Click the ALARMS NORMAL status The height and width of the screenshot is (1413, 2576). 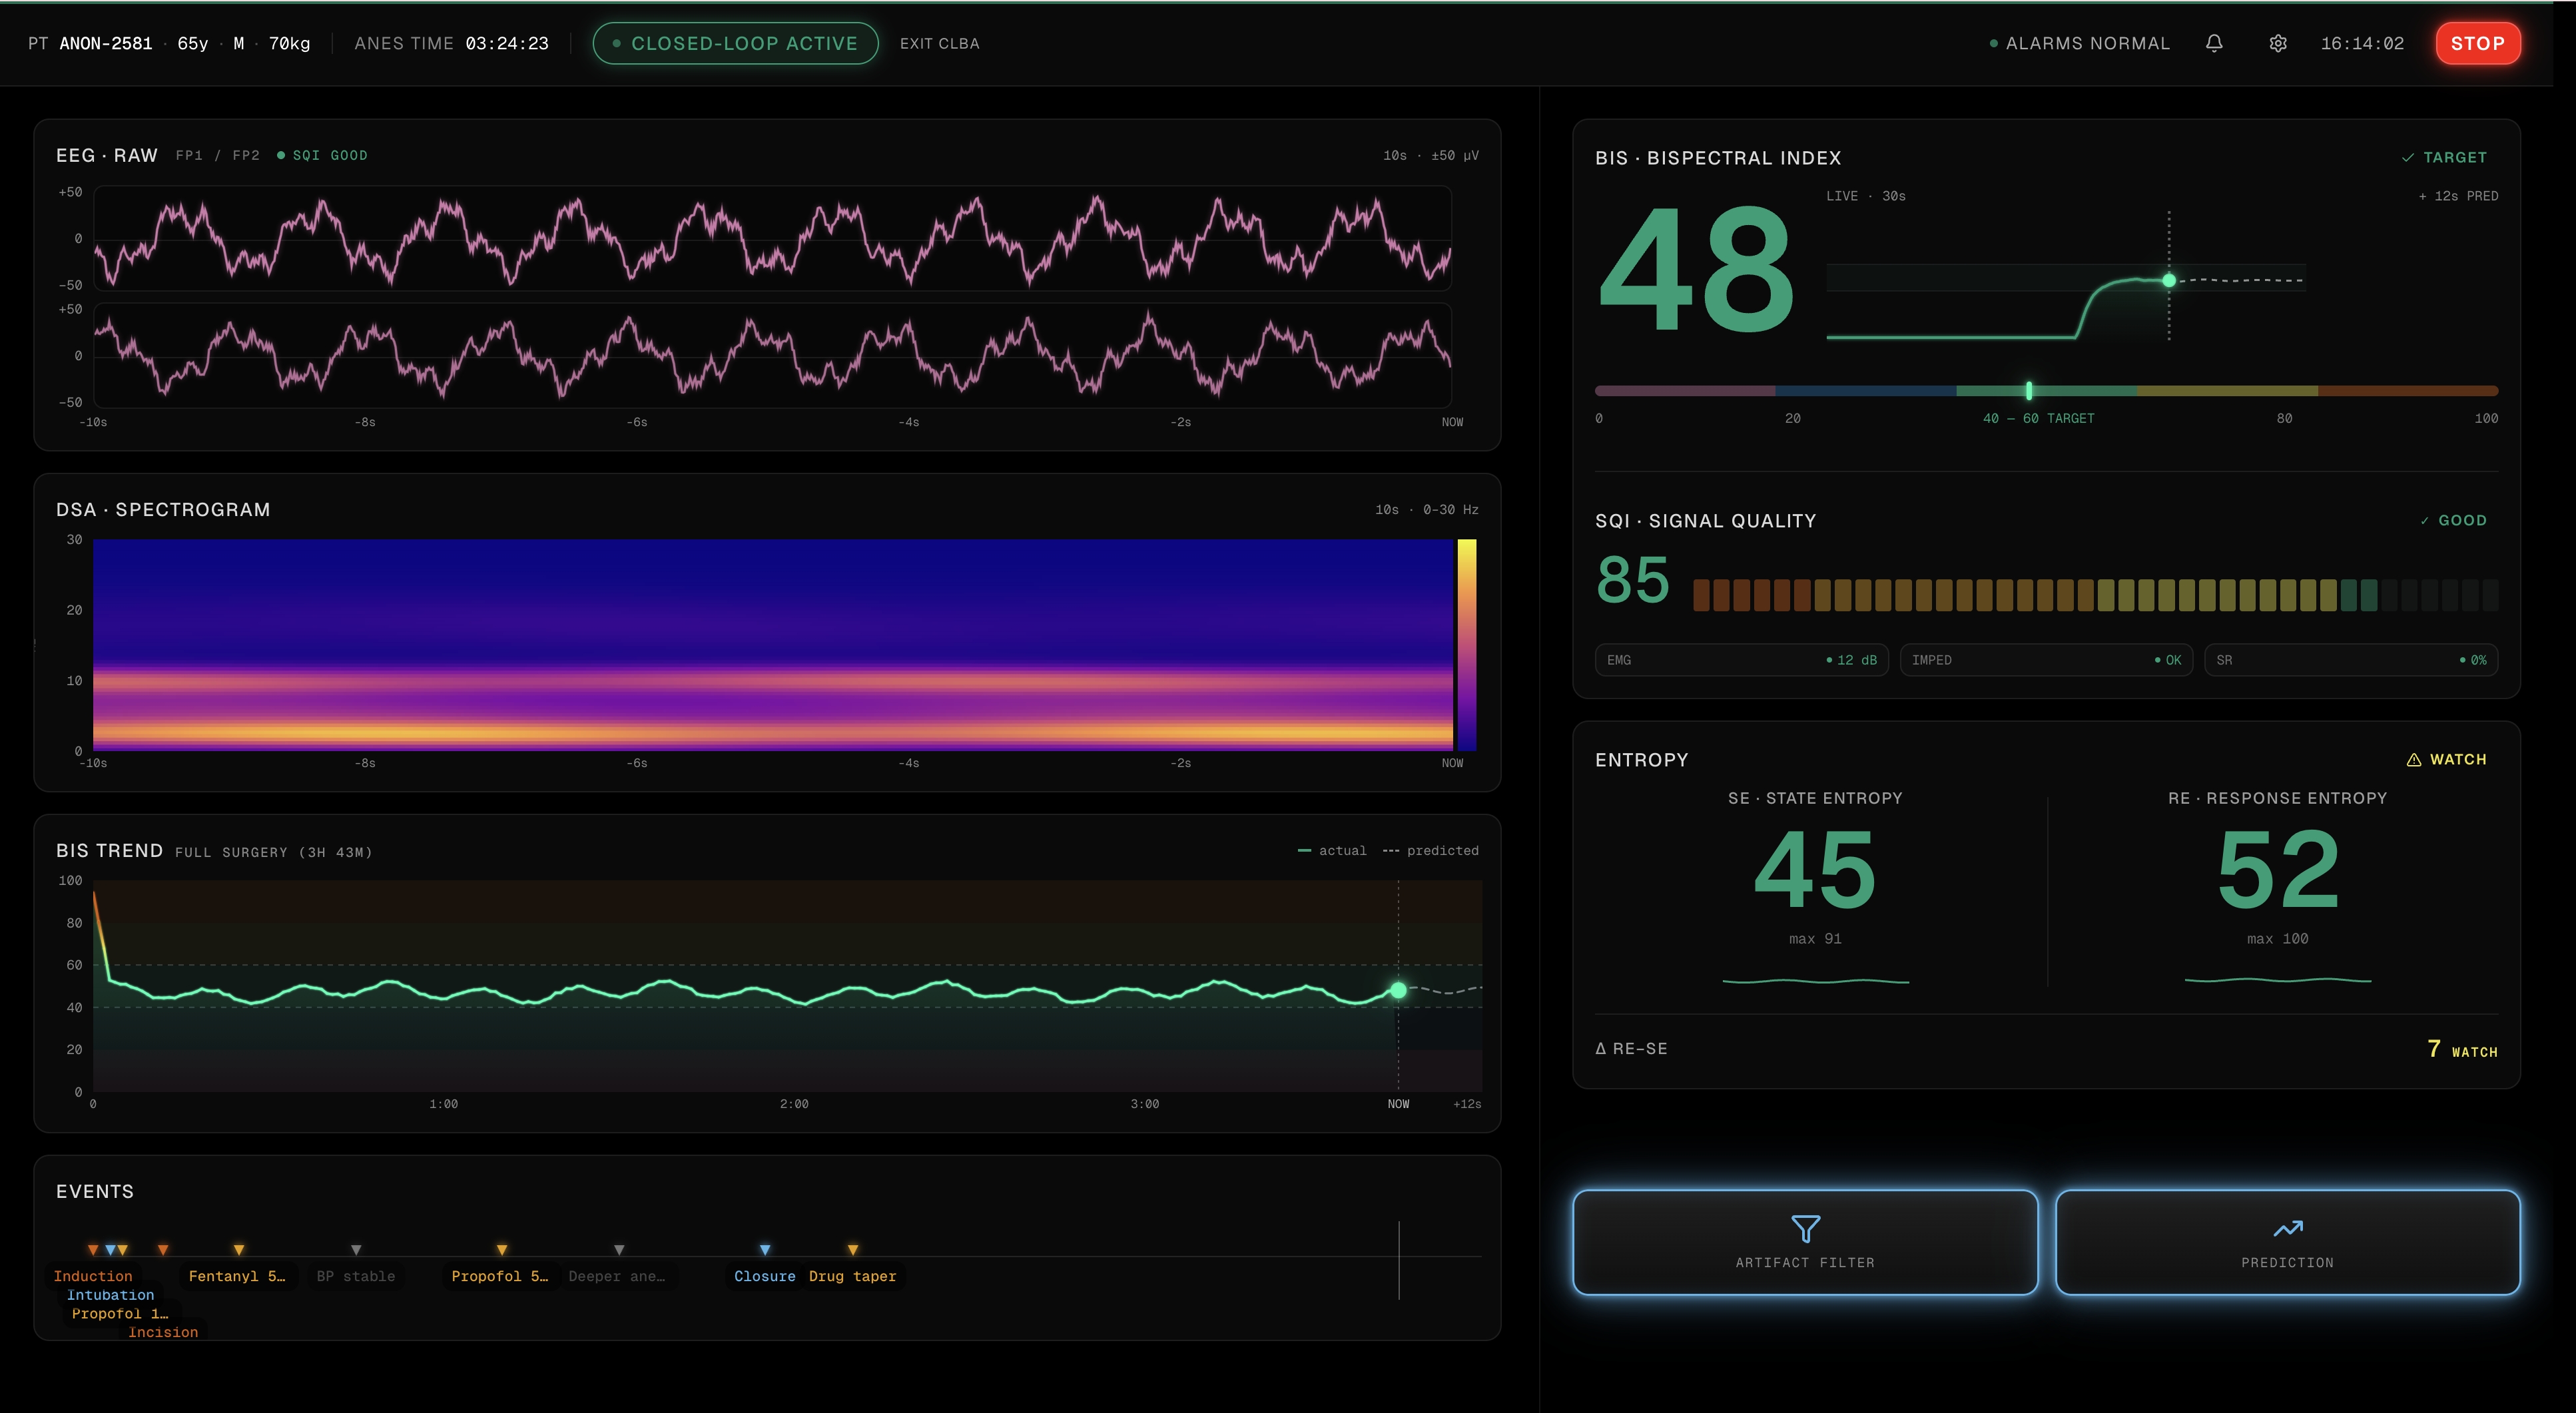click(x=2079, y=43)
